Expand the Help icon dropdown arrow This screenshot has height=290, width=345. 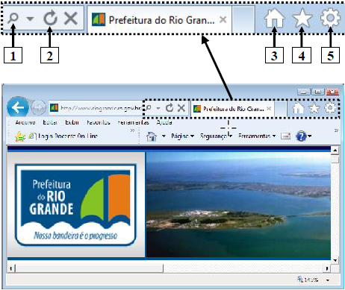point(309,136)
